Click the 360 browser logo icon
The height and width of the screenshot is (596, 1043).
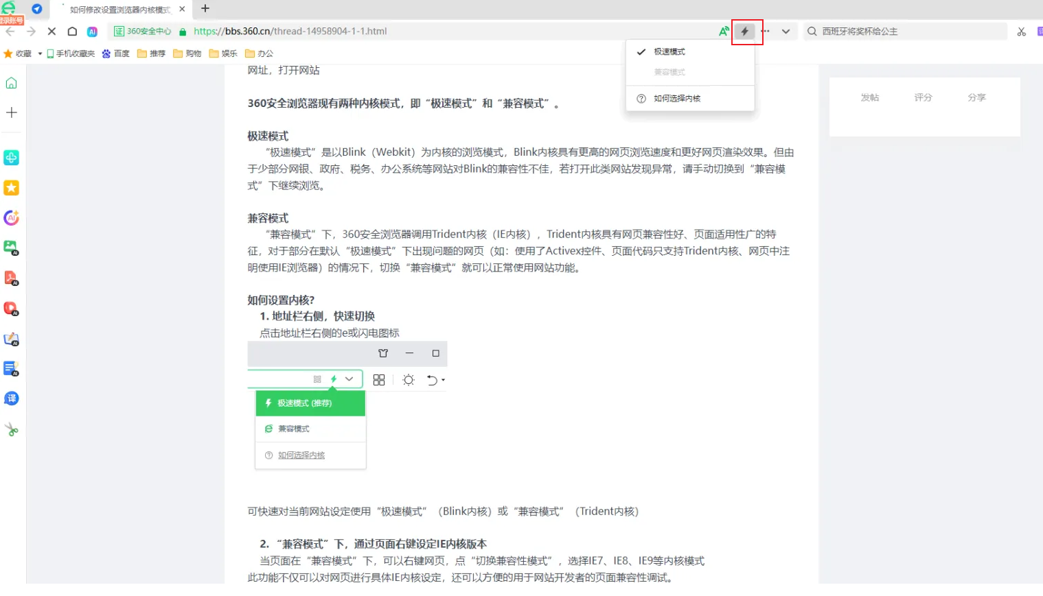tap(10, 9)
